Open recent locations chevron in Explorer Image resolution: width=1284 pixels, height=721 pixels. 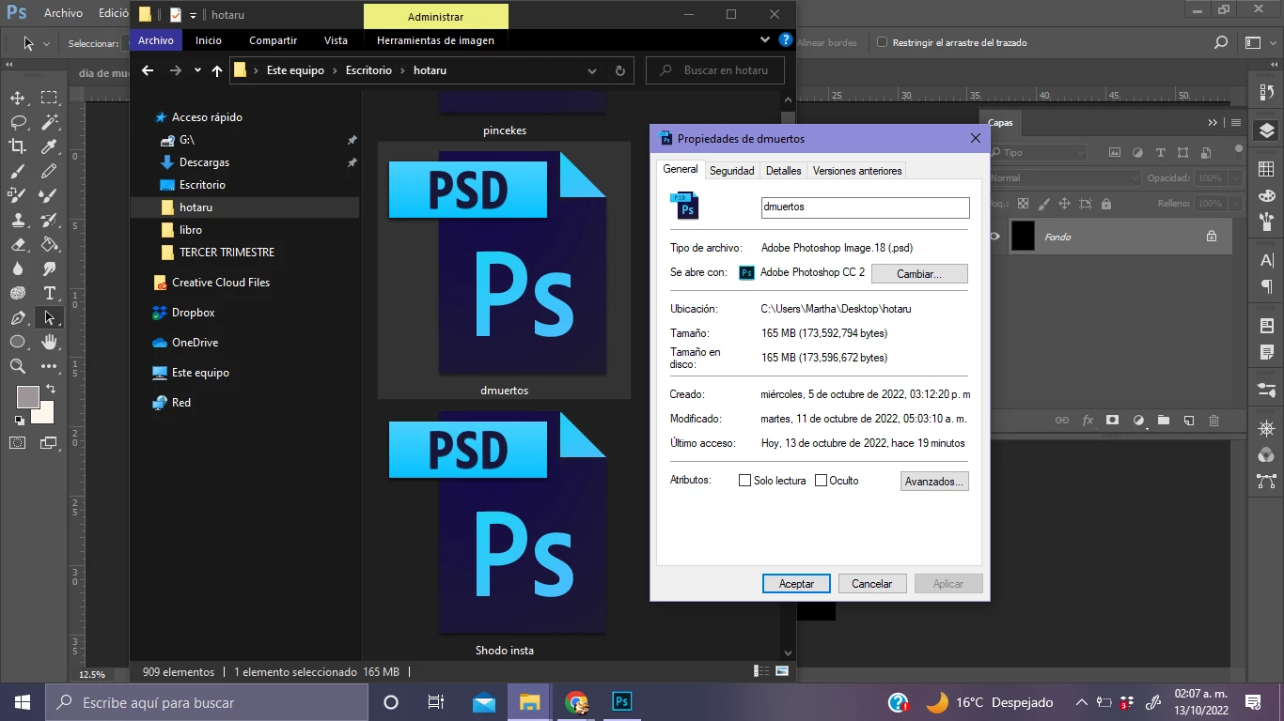coord(197,70)
